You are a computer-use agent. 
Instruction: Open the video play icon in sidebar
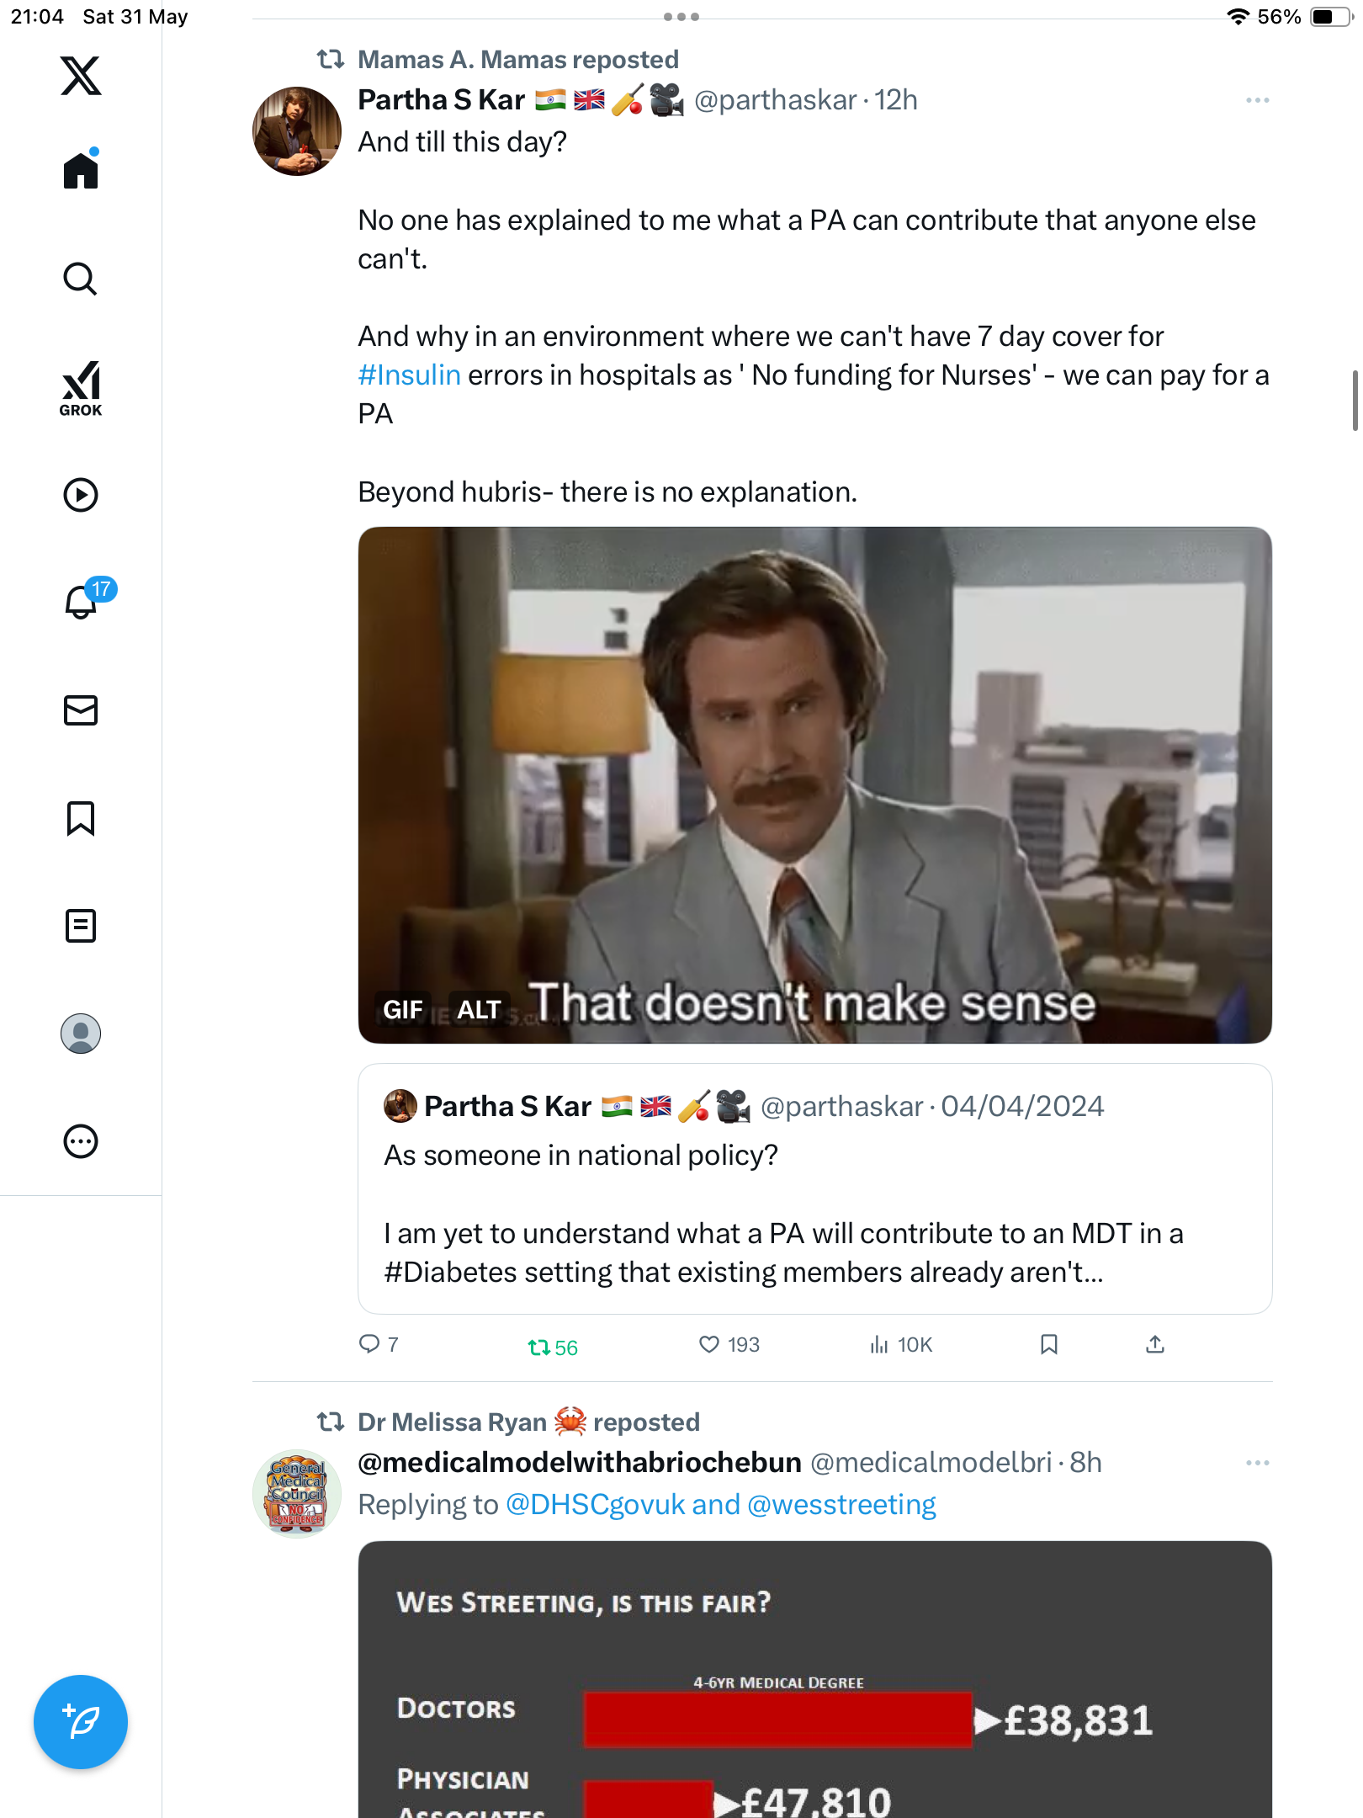coord(81,495)
